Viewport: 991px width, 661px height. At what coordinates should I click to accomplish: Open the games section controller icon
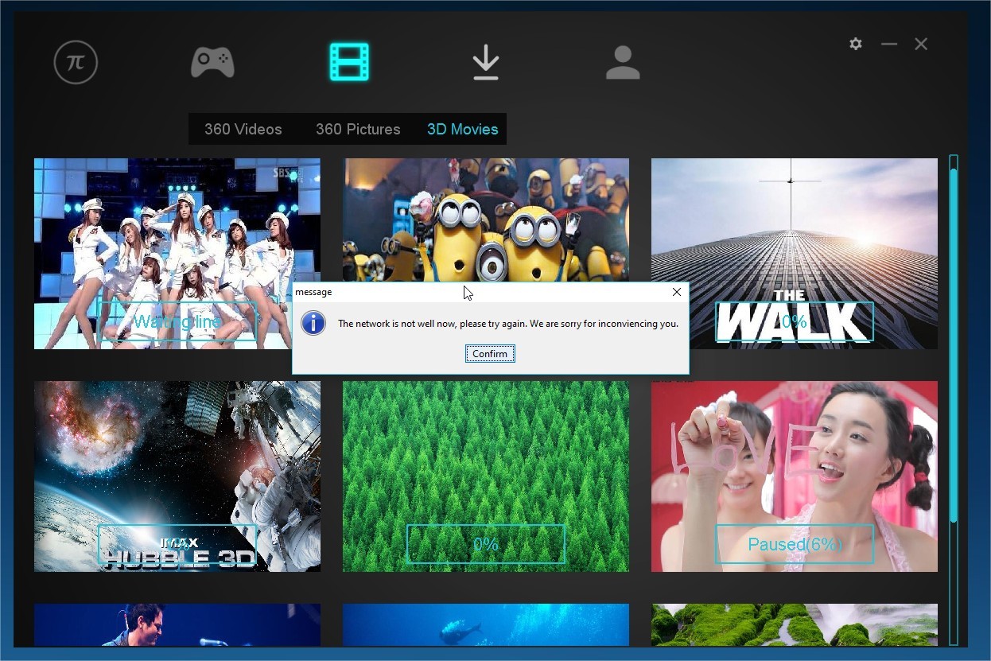point(212,62)
